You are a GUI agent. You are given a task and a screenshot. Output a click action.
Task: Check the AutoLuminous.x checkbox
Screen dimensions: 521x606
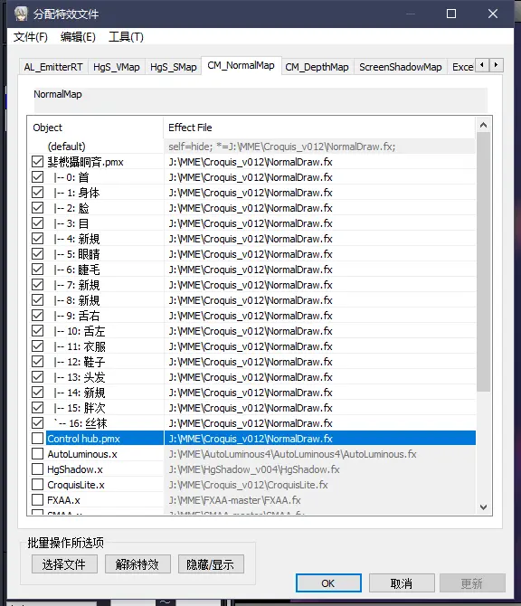tap(37, 454)
